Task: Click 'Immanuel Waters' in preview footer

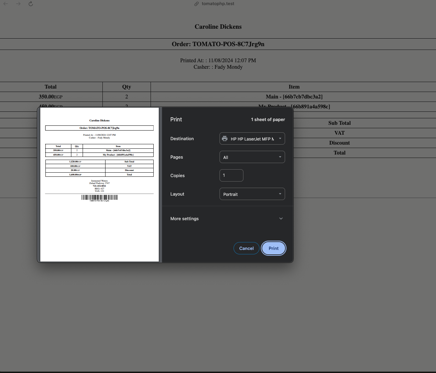Action: click(x=99, y=181)
